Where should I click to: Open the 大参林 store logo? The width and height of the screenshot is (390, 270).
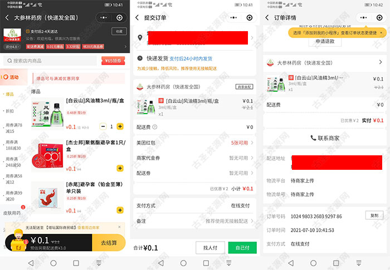[12, 35]
